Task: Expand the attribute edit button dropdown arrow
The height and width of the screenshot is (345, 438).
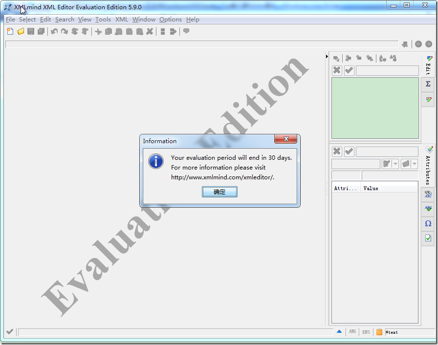Action: point(395,164)
